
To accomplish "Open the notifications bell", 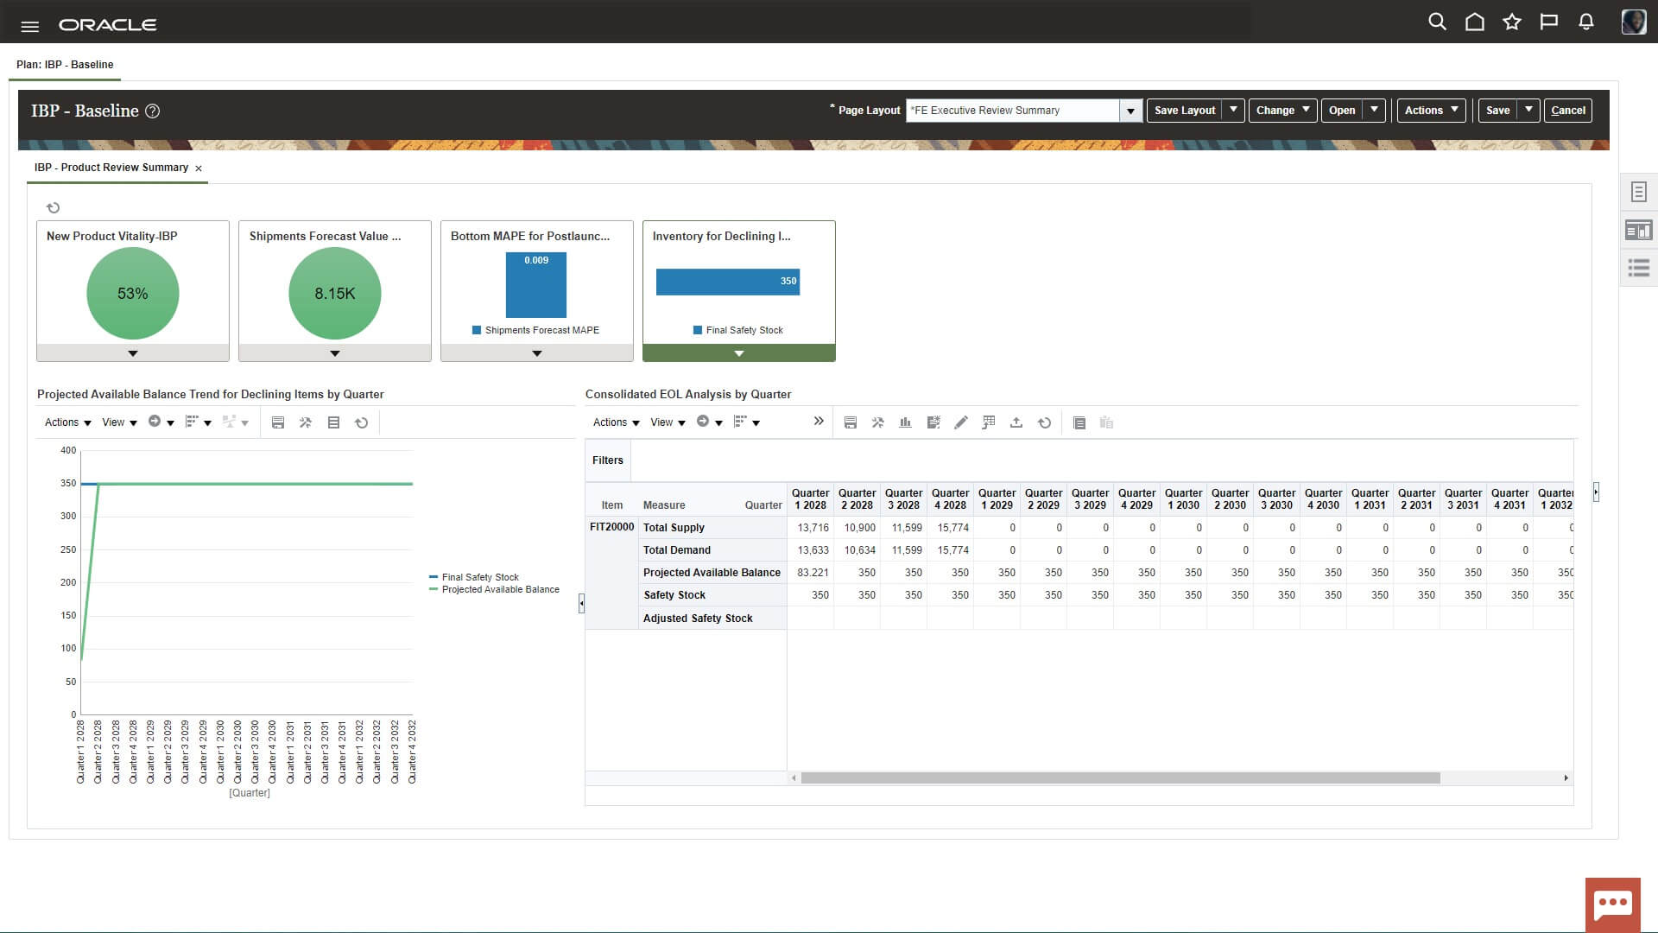I will coord(1585,22).
